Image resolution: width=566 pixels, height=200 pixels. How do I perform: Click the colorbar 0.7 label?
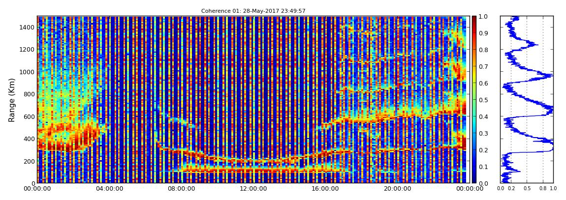point(483,67)
